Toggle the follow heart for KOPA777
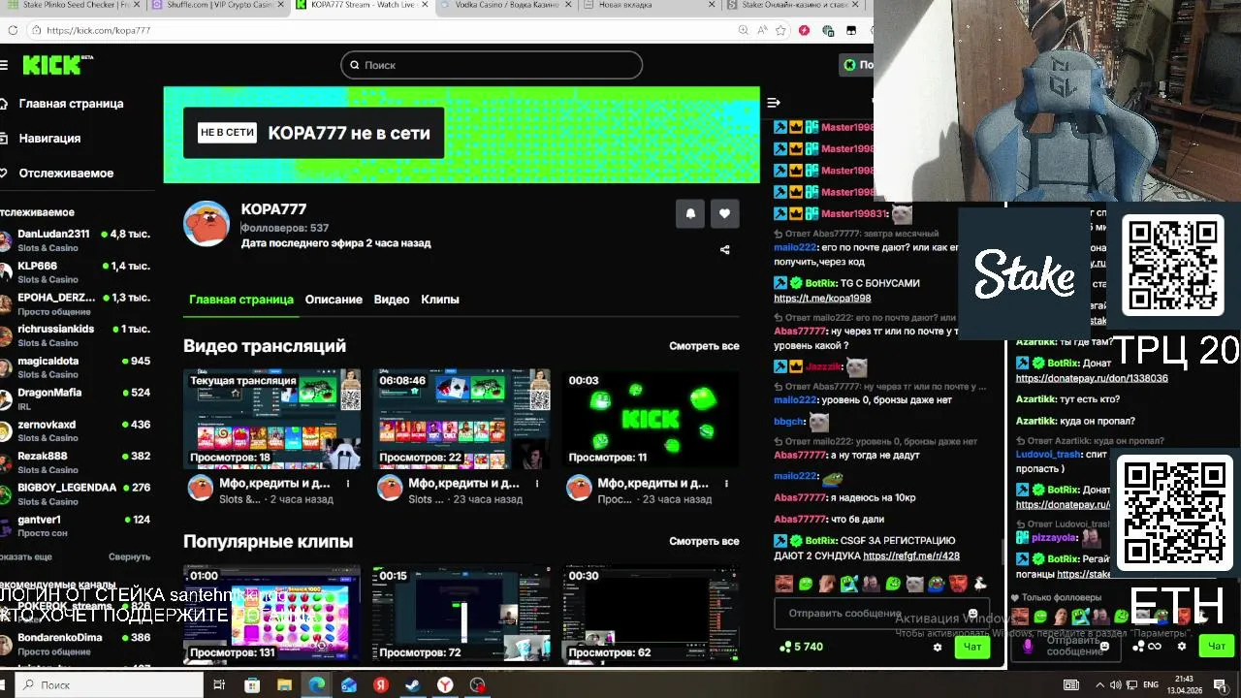Screen dimensions: 1241x698 point(724,214)
